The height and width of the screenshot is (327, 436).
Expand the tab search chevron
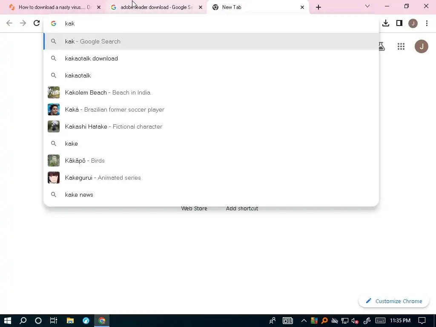coord(367,6)
